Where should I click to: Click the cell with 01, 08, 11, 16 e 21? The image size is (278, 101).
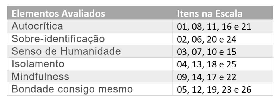[222, 26]
